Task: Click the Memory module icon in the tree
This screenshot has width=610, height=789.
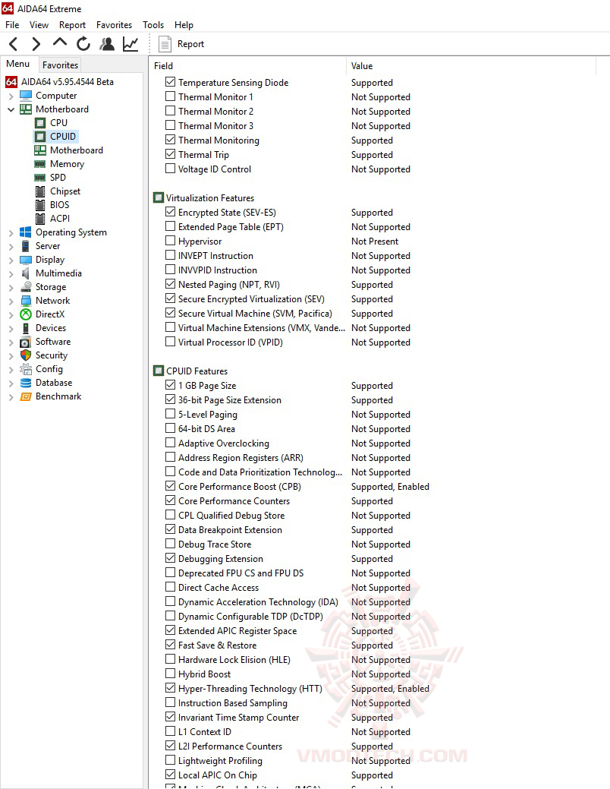Action: [40, 164]
